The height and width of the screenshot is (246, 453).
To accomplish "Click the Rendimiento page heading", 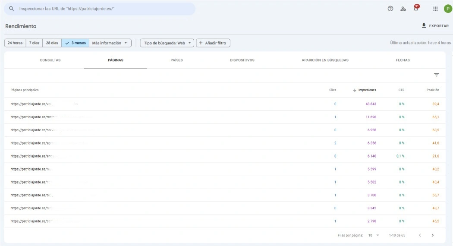I will pos(21,26).
